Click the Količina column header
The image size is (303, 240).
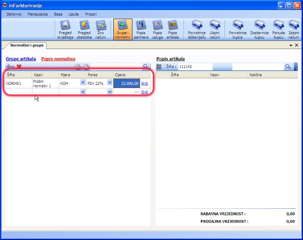tap(267, 75)
